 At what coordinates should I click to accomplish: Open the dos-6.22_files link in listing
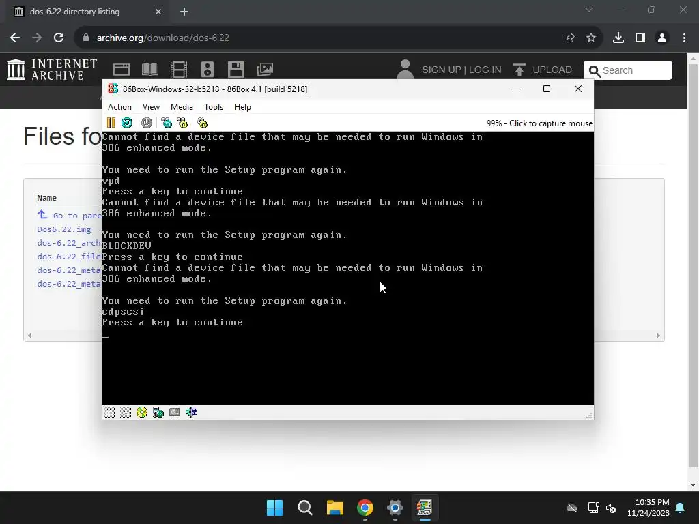pyautogui.click(x=70, y=257)
